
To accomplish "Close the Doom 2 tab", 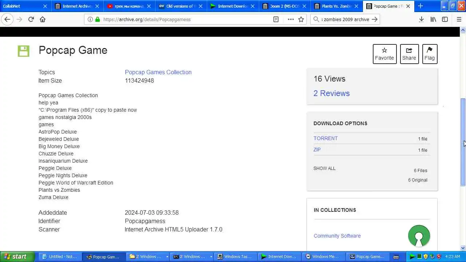I will (304, 6).
